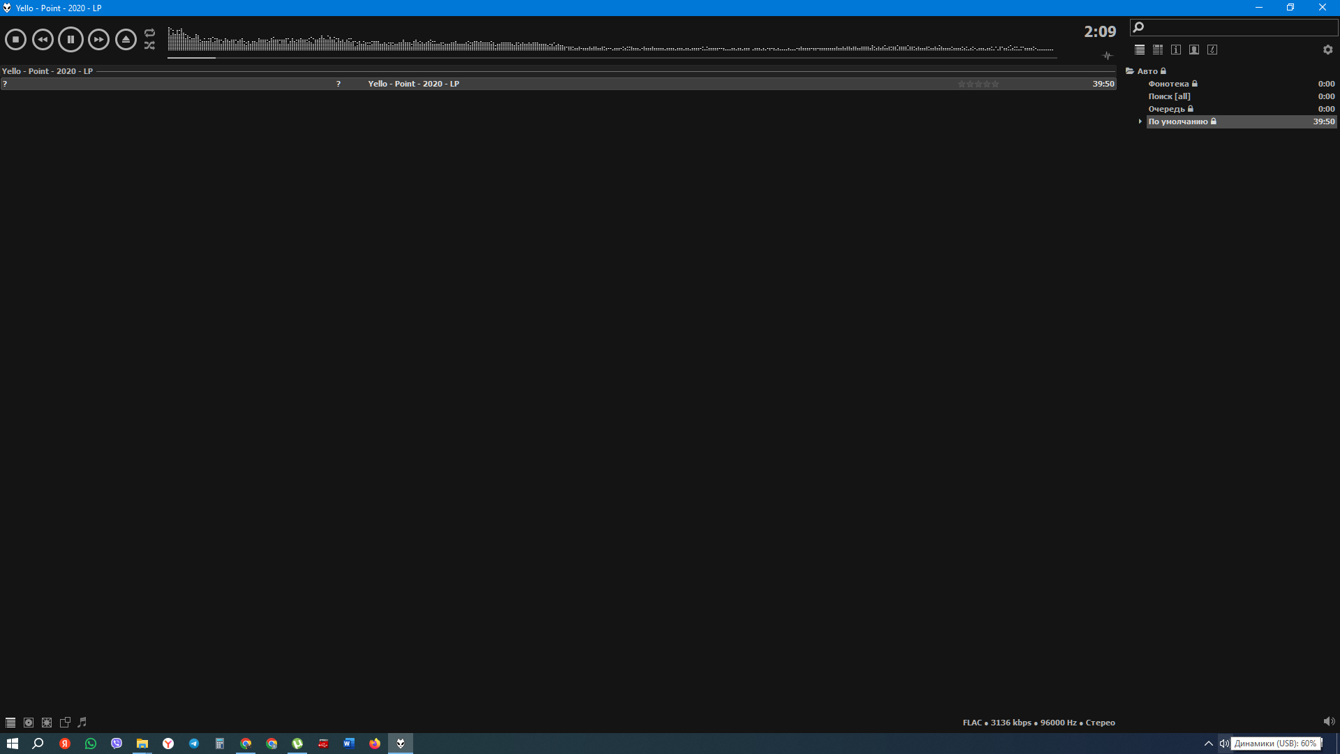Pause the current track
This screenshot has height=754, width=1340.
tap(70, 40)
